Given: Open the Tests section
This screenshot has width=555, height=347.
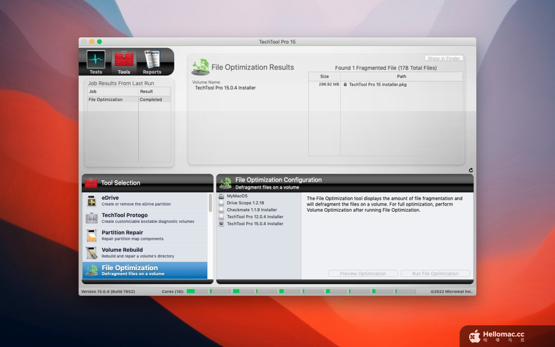Looking at the screenshot, I should tap(96, 62).
